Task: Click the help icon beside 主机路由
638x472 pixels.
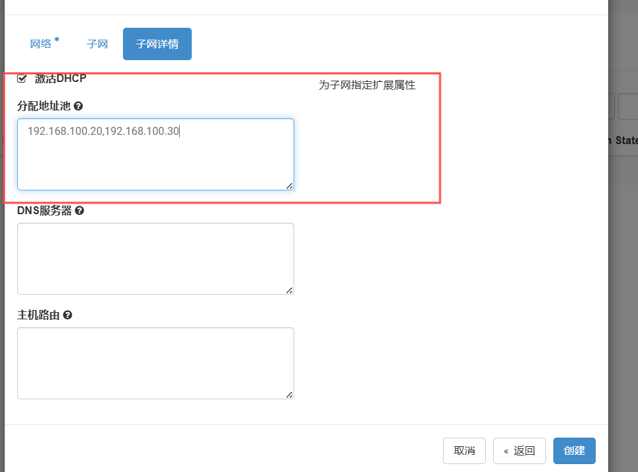Action: [67, 315]
